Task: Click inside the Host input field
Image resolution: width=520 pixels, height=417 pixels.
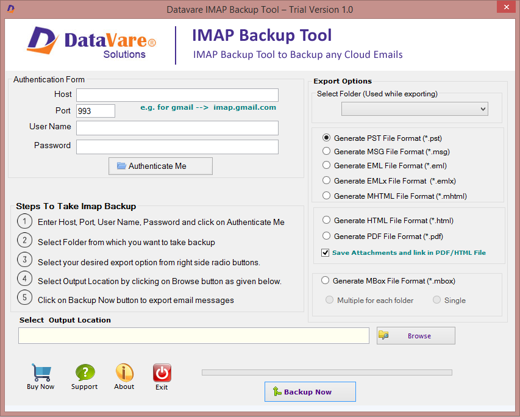Action: point(177,95)
